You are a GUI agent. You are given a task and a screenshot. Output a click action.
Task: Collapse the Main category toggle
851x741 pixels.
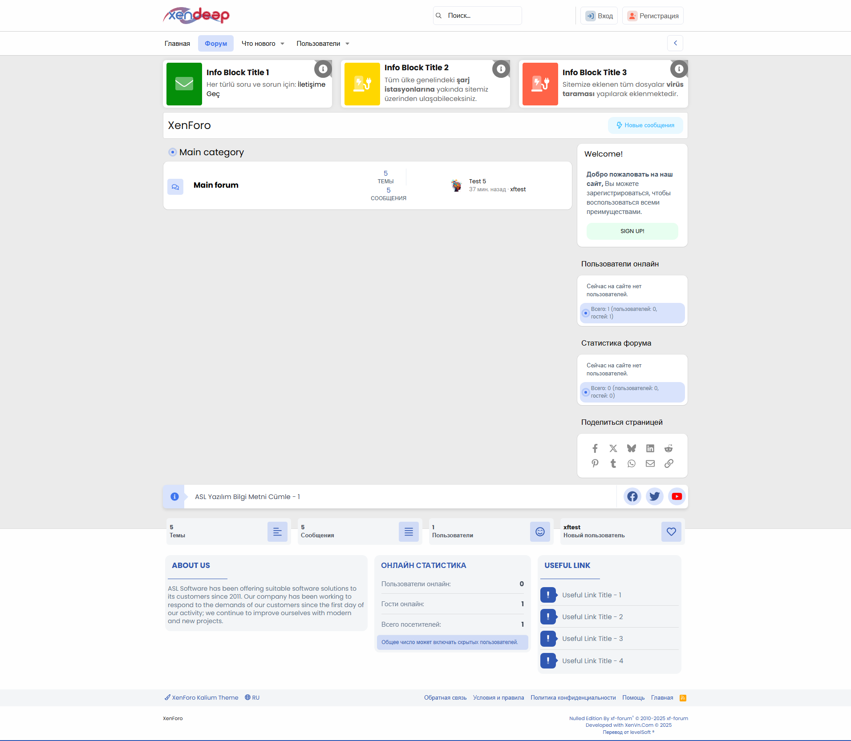[173, 152]
